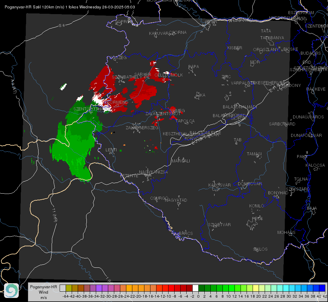Select the MOR town label
This screenshot has height=302, width=328.
(255, 62)
